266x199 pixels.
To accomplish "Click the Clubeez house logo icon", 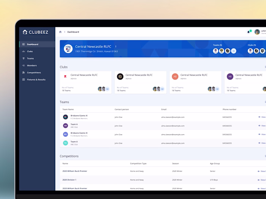I will (25, 32).
